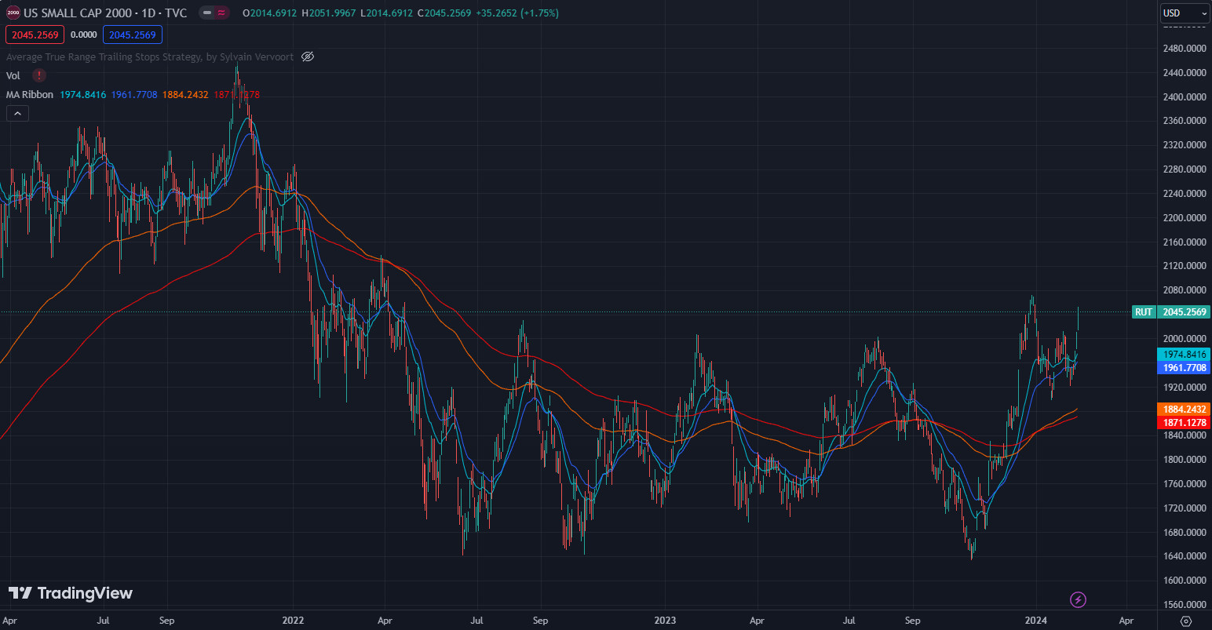The height and width of the screenshot is (630, 1212).
Task: Click the red 1871.1278 price axis label
Action: [1185, 422]
